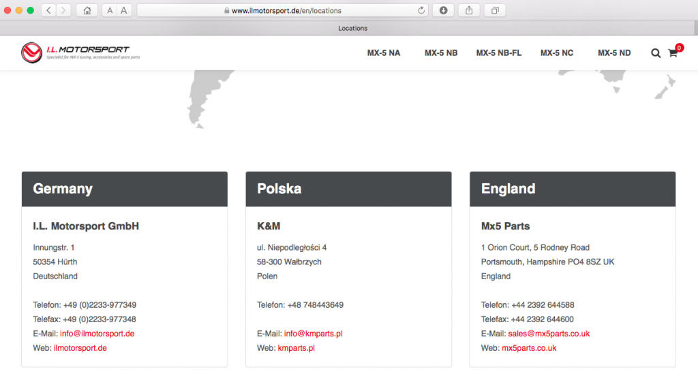Open site search with magnifier icon
The width and height of the screenshot is (698, 380).
(x=656, y=53)
